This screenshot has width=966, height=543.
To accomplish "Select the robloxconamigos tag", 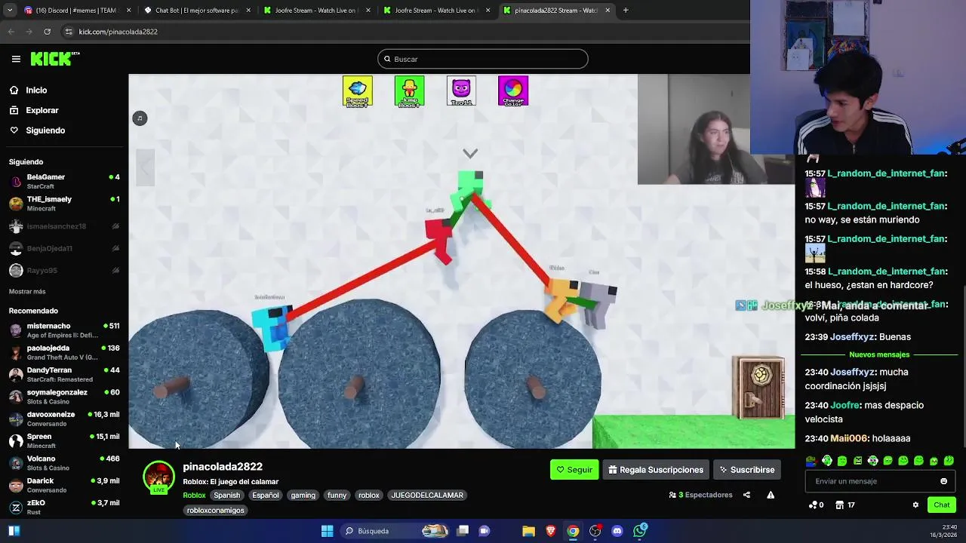I will 216,511.
